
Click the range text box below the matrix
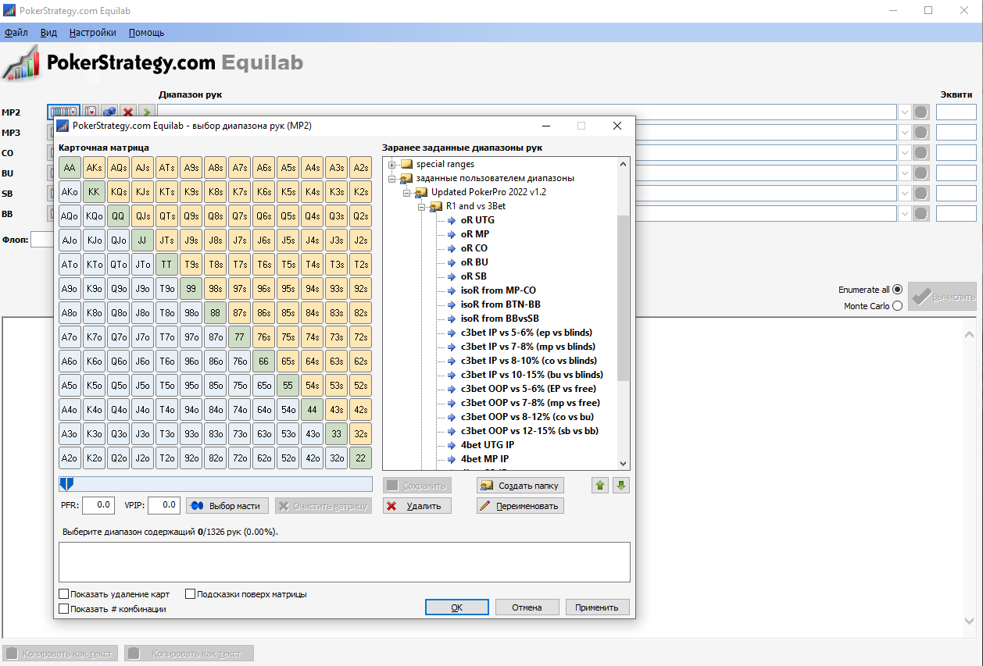pos(345,562)
